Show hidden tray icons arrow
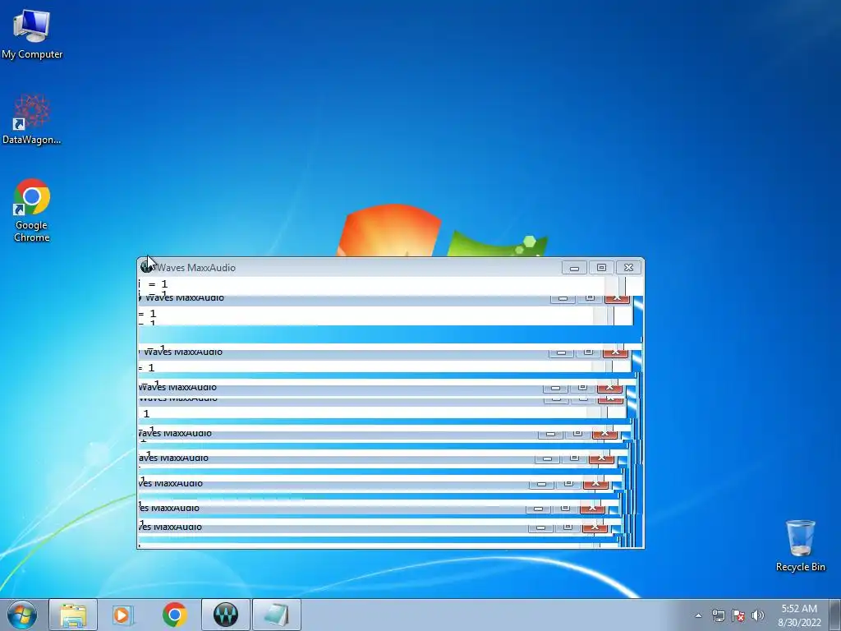Screen dimensions: 841x631 [x=698, y=615]
